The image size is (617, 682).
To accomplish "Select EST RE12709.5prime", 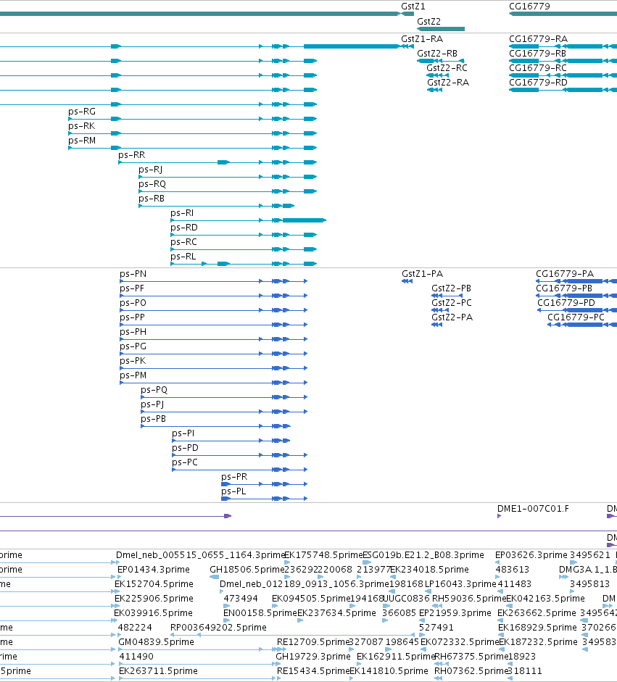I will [313, 642].
